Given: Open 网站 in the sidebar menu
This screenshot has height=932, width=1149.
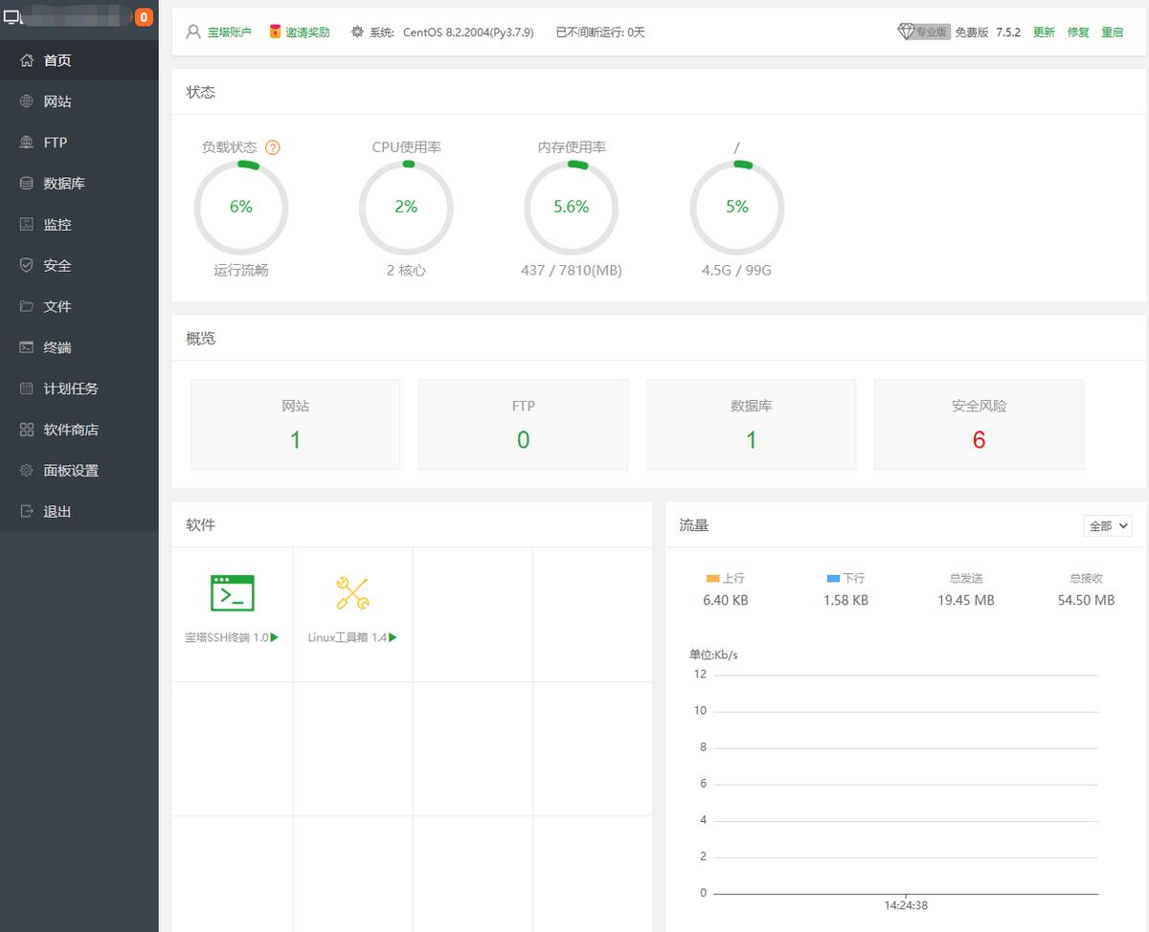Looking at the screenshot, I should coord(57,101).
